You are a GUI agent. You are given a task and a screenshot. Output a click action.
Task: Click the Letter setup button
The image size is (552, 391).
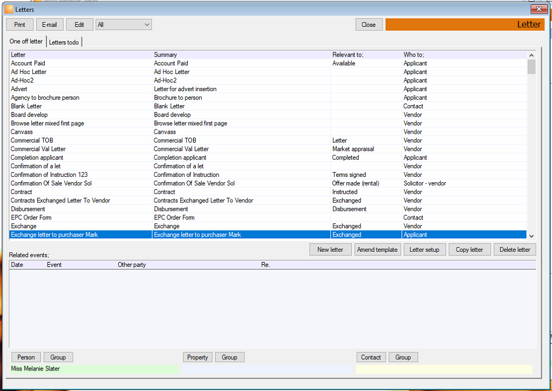(x=425, y=250)
